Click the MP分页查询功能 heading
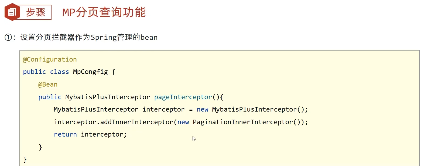Screen dimensions: 421x168 click(104, 12)
